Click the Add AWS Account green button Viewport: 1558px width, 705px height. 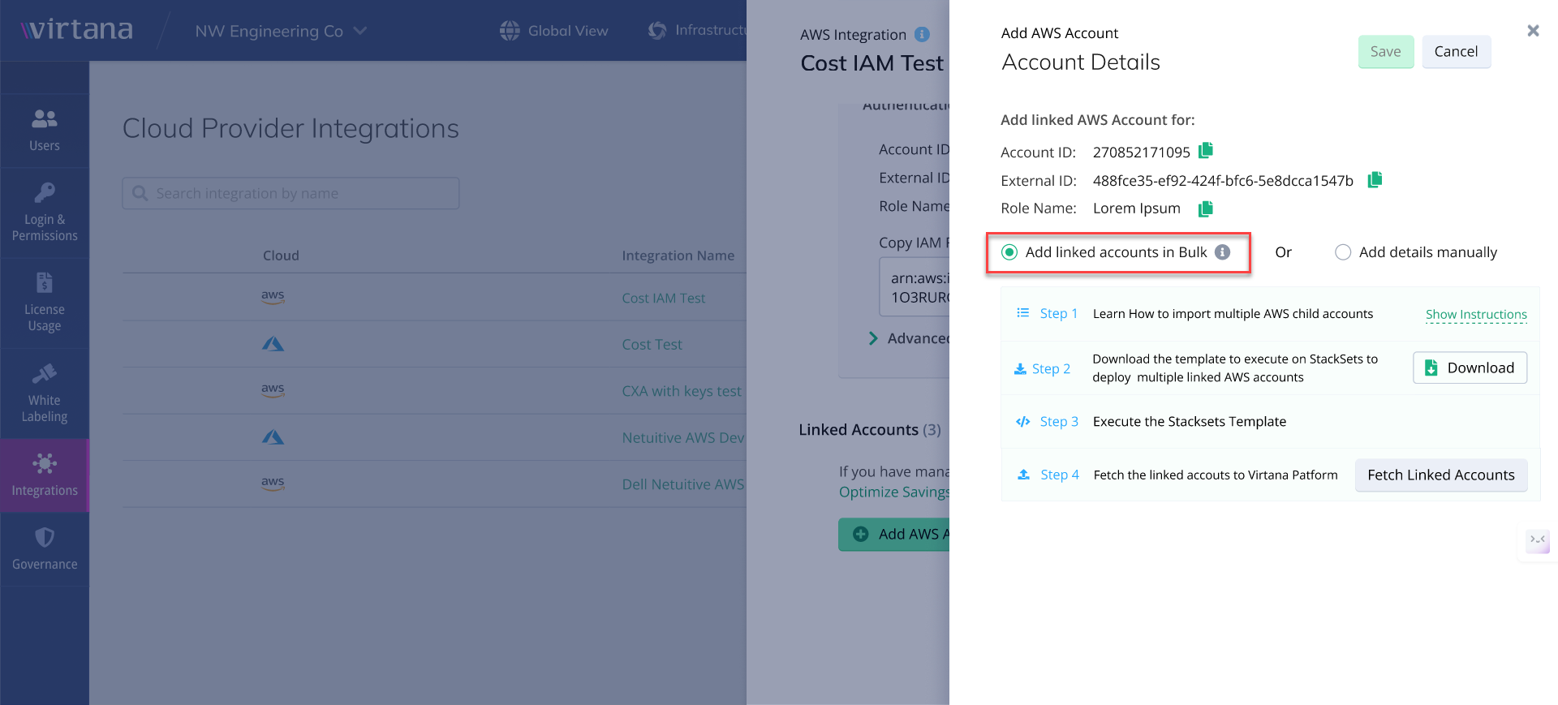(x=893, y=534)
